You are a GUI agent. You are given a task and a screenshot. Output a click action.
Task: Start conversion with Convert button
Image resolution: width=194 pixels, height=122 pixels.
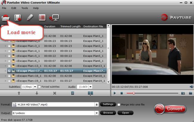170,109
